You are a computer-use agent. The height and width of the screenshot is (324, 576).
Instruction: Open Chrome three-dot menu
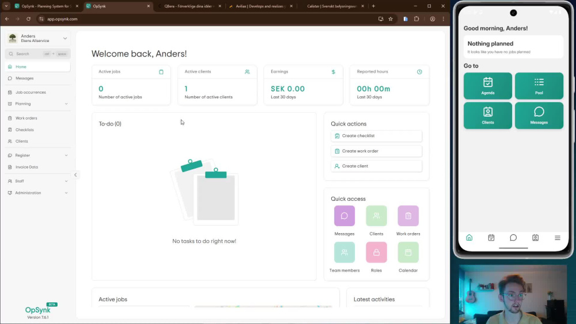(444, 19)
